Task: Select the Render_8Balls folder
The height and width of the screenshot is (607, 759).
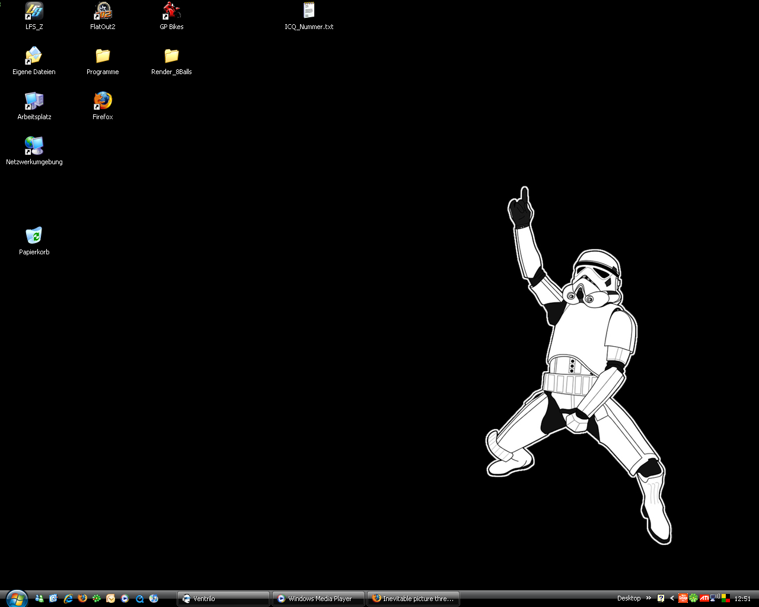Action: (171, 61)
